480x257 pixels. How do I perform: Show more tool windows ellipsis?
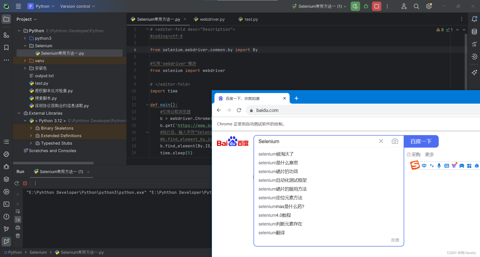click(x=7, y=60)
